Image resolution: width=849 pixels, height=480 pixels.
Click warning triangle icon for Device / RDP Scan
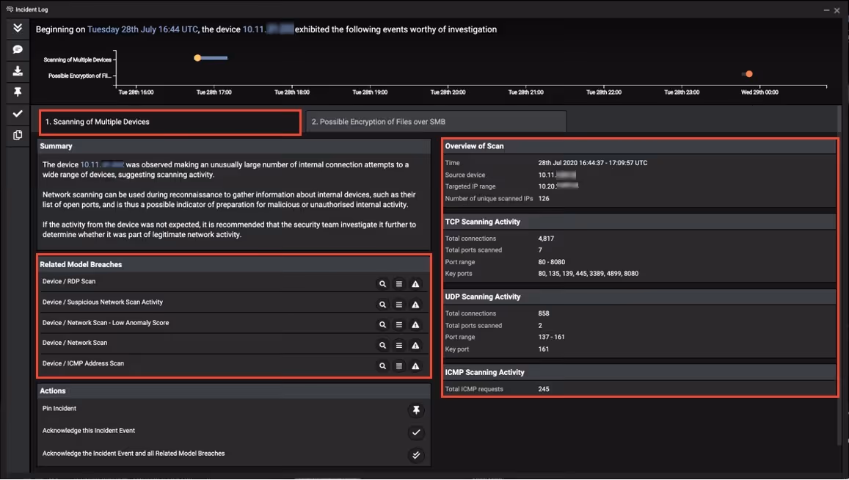[415, 284]
